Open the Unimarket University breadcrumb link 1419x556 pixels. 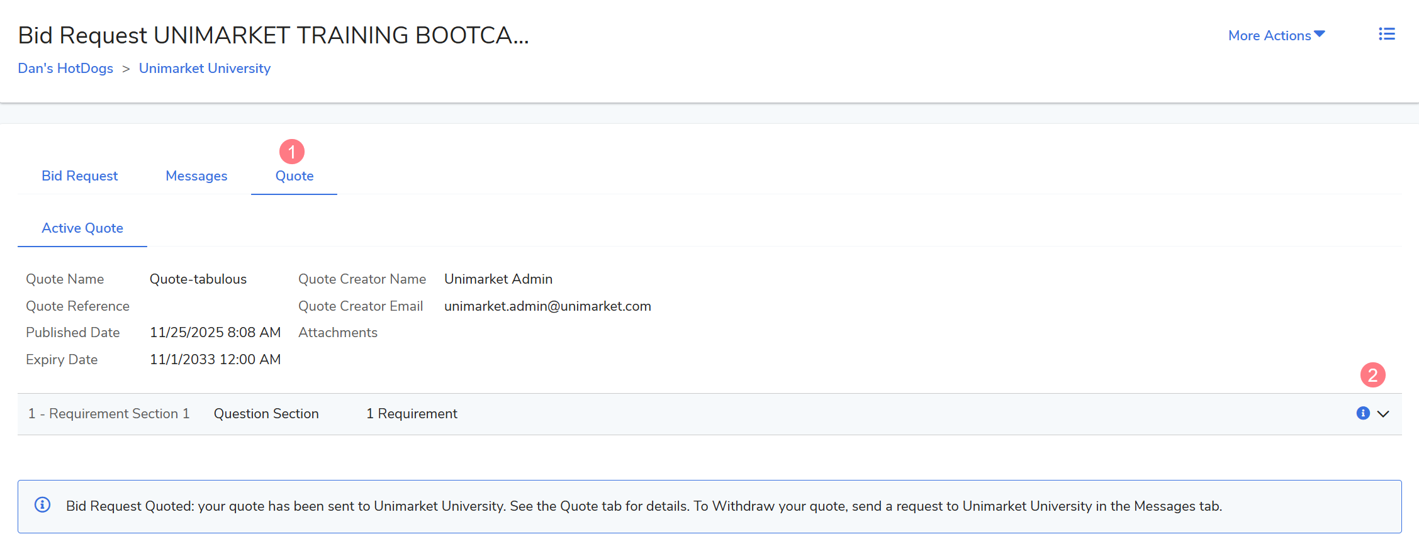click(205, 69)
